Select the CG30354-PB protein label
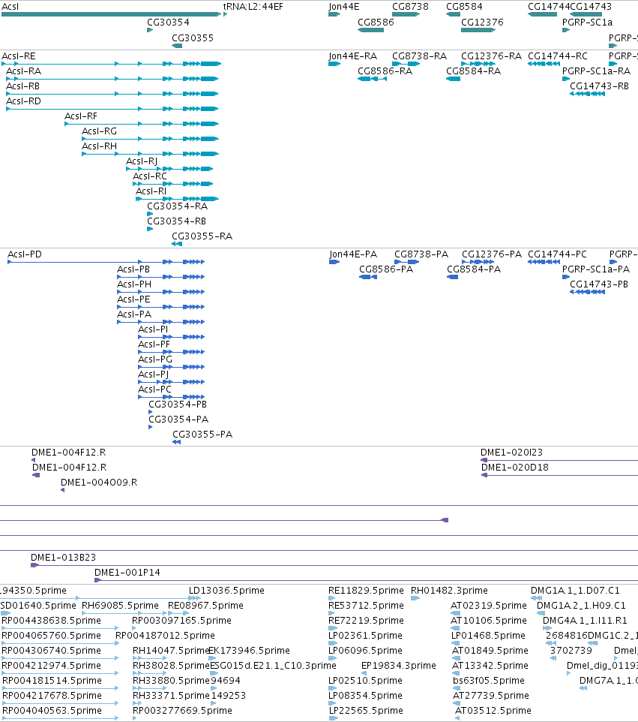 pyautogui.click(x=178, y=405)
